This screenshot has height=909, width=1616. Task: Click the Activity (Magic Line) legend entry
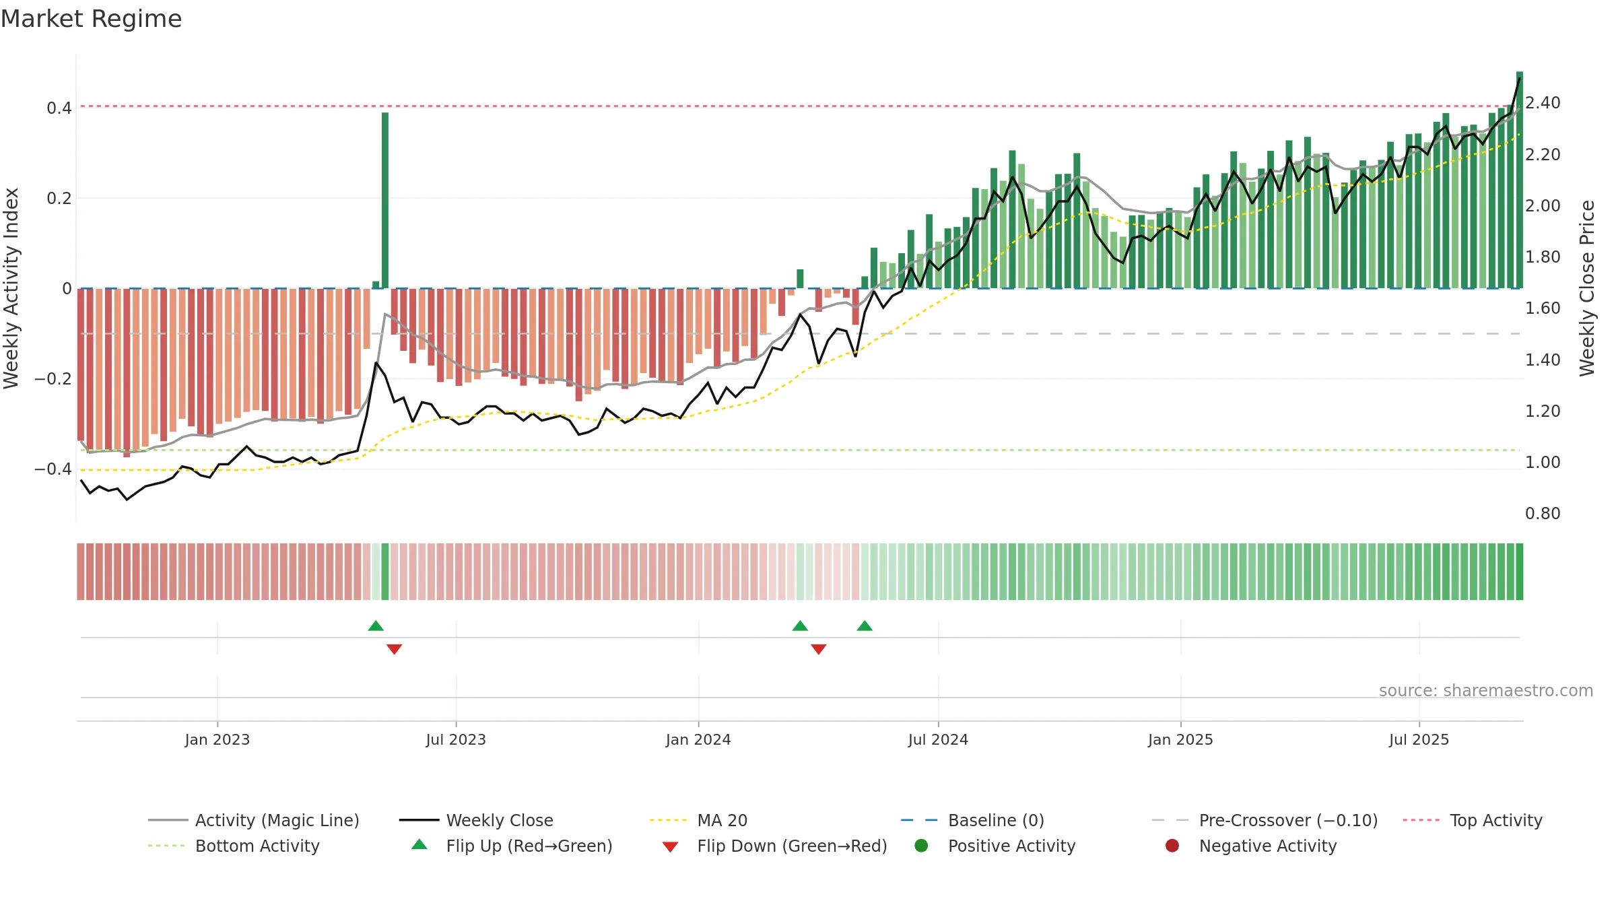point(254,820)
